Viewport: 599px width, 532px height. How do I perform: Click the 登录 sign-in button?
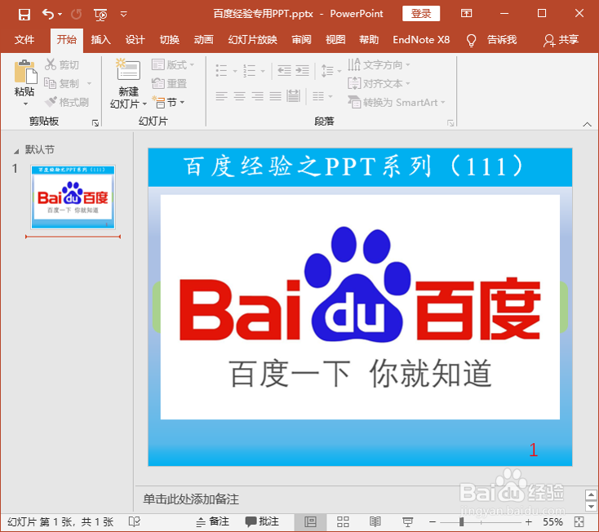click(x=421, y=14)
